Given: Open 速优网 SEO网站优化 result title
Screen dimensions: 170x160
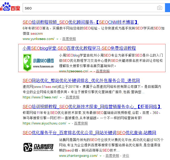Looking at the screenshot, I should pos(81,81).
